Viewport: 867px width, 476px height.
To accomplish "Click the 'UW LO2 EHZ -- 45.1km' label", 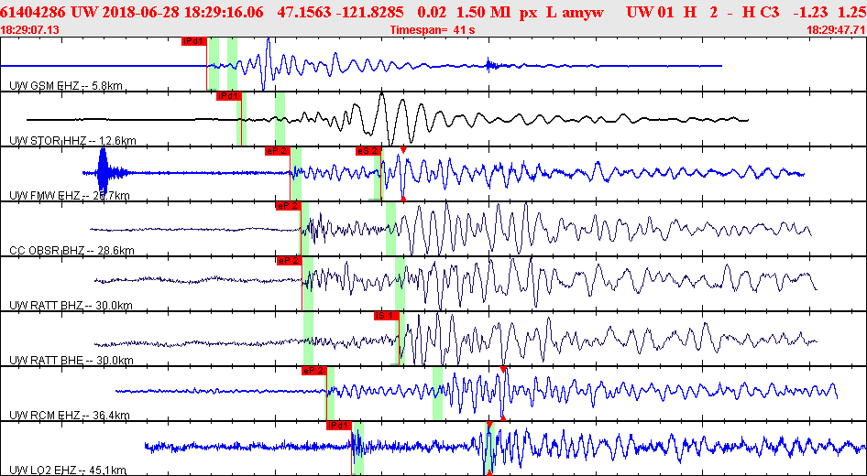I will pyautogui.click(x=68, y=470).
